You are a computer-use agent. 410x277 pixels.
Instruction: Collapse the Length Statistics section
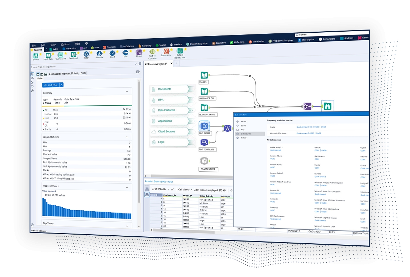(127, 137)
